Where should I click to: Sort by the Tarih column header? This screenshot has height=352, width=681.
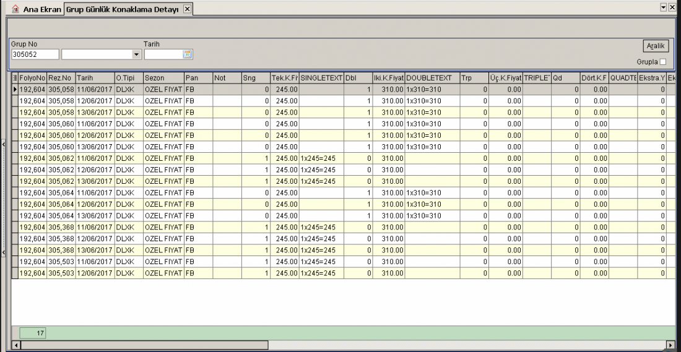(95, 78)
